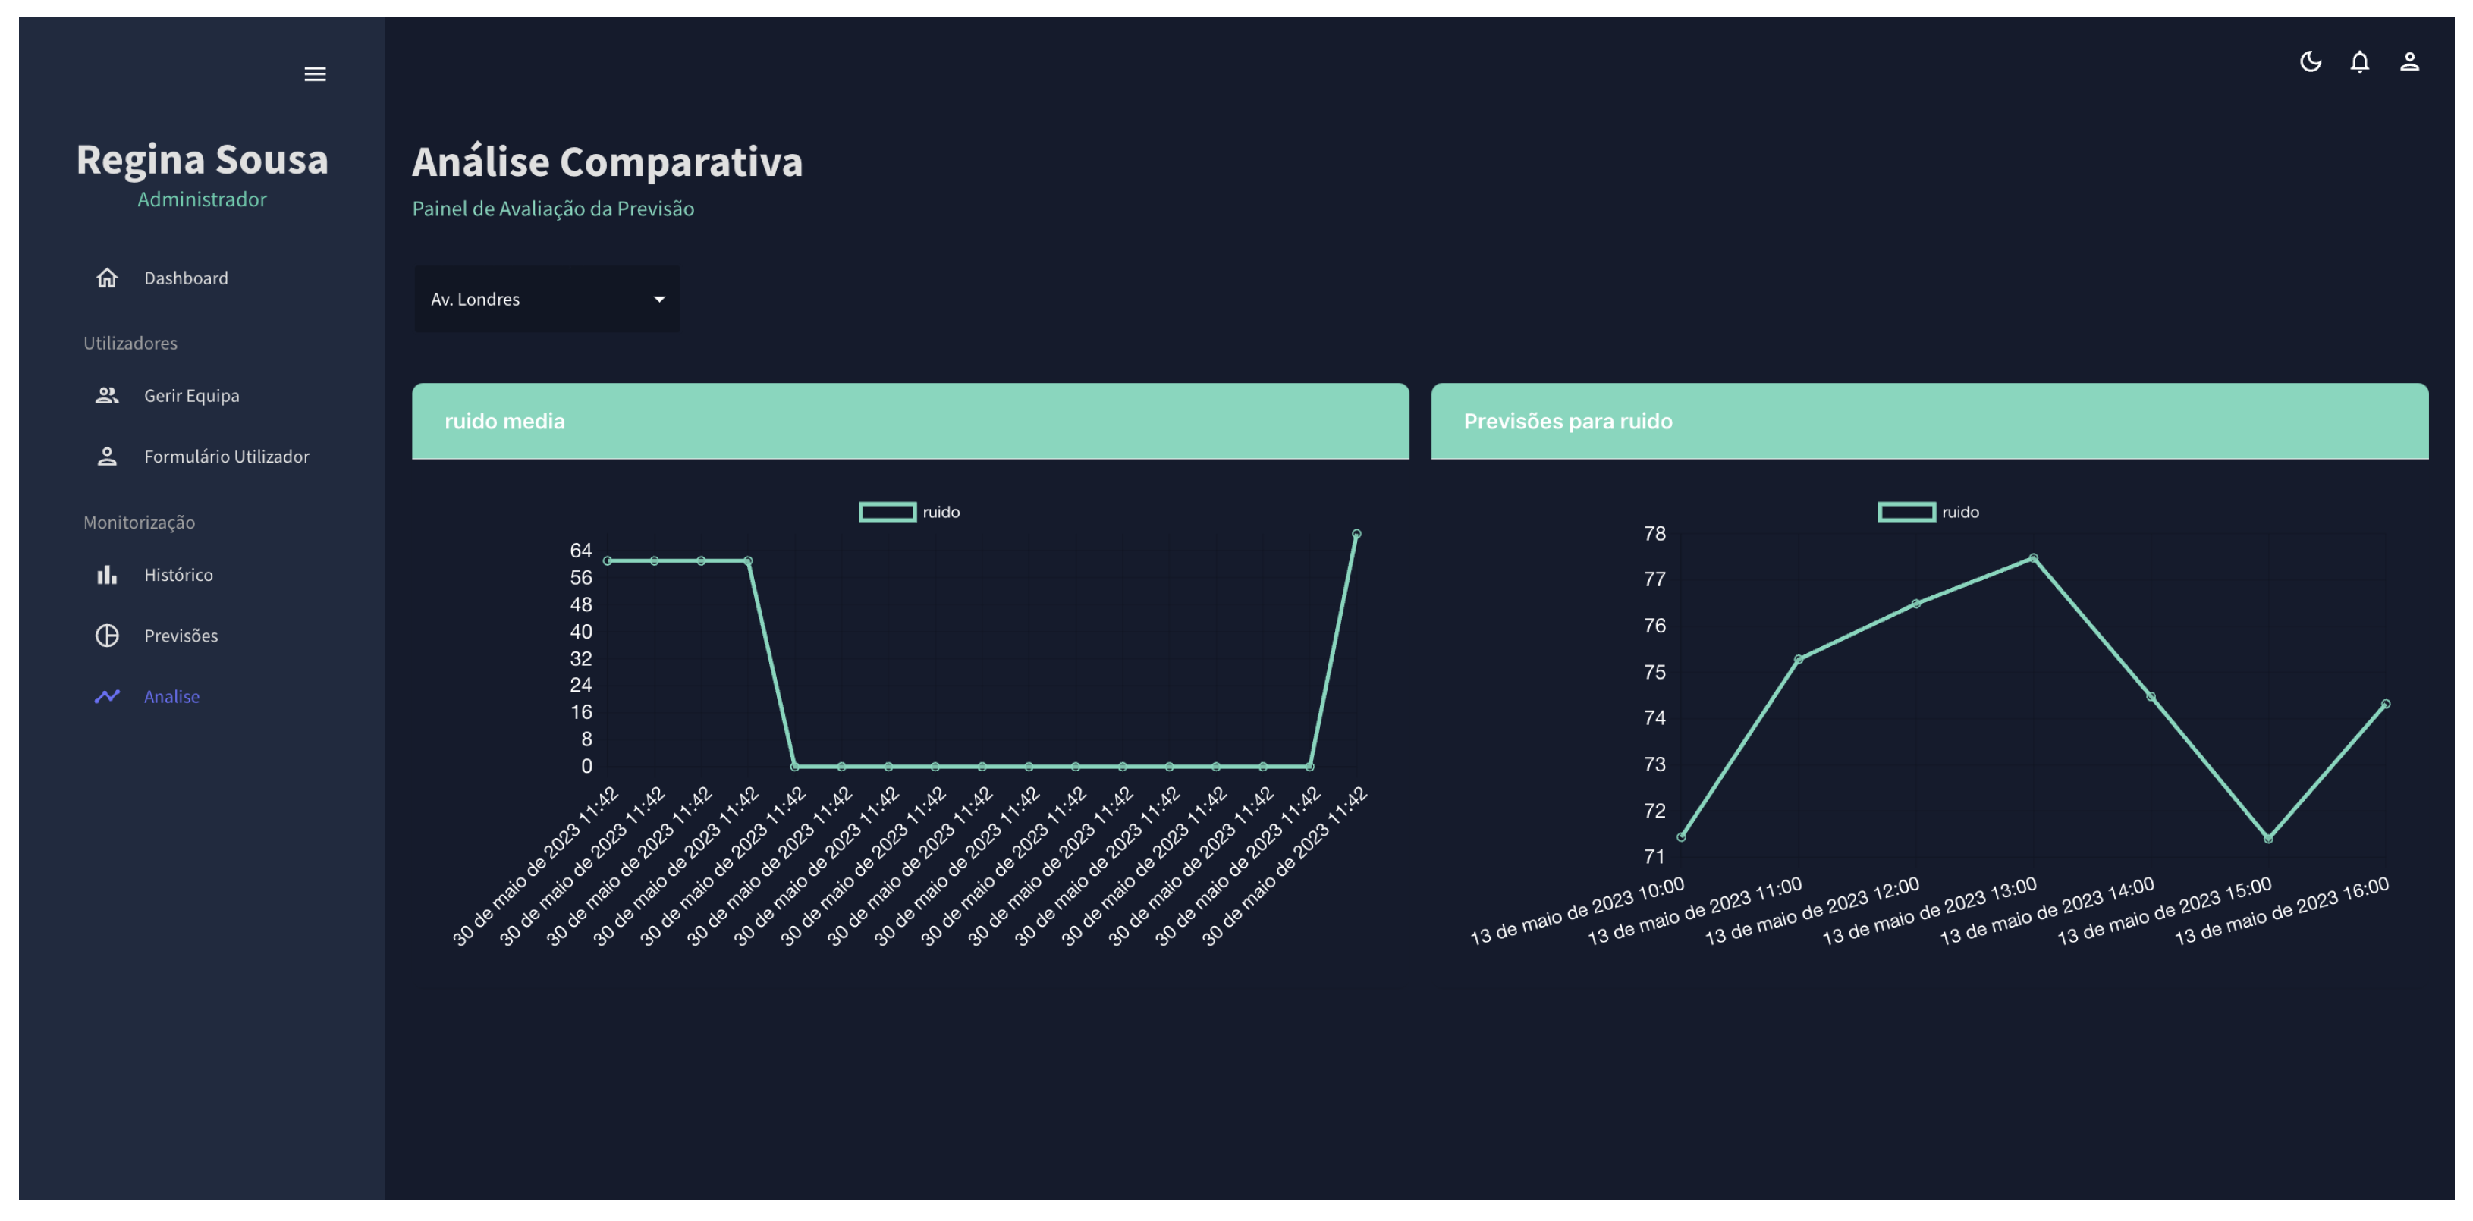The image size is (2473, 1221).
Task: Click the Gerir Equipa people icon
Action: tap(106, 395)
